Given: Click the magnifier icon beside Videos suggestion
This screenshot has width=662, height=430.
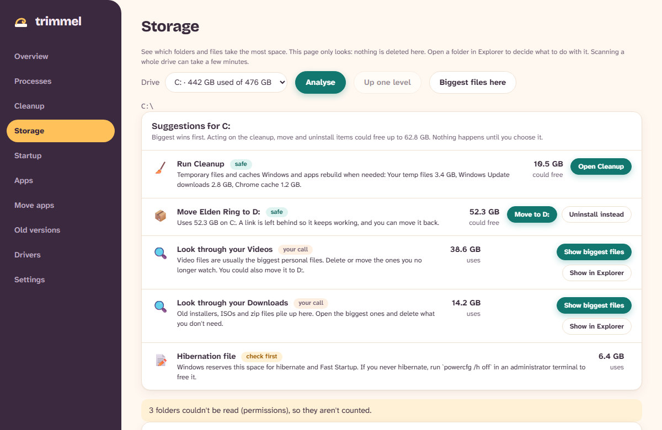Looking at the screenshot, I should coord(161,254).
